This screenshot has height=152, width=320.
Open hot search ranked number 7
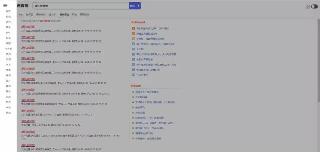coord(145,59)
